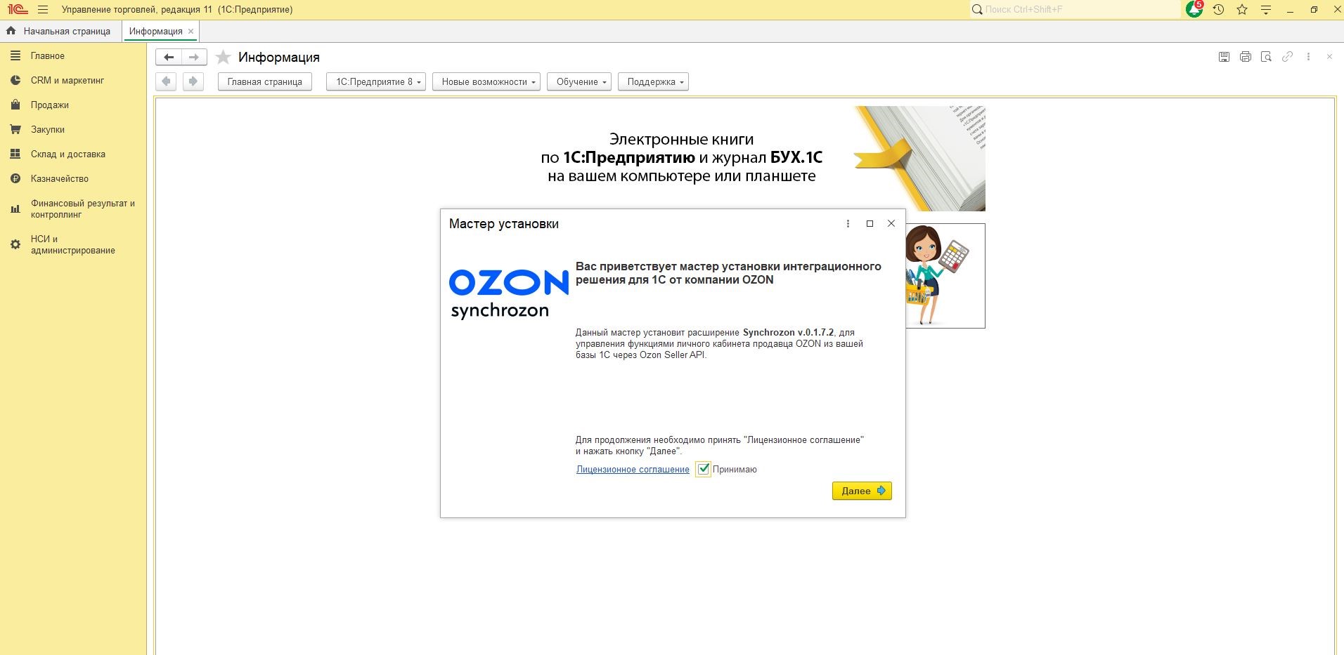
Task: Open the history clock icon
Action: coord(1218,10)
